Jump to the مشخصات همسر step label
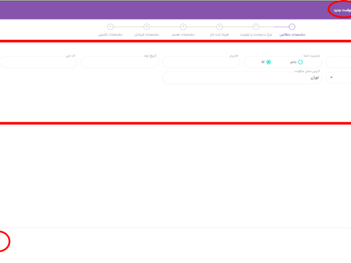 pos(183,35)
